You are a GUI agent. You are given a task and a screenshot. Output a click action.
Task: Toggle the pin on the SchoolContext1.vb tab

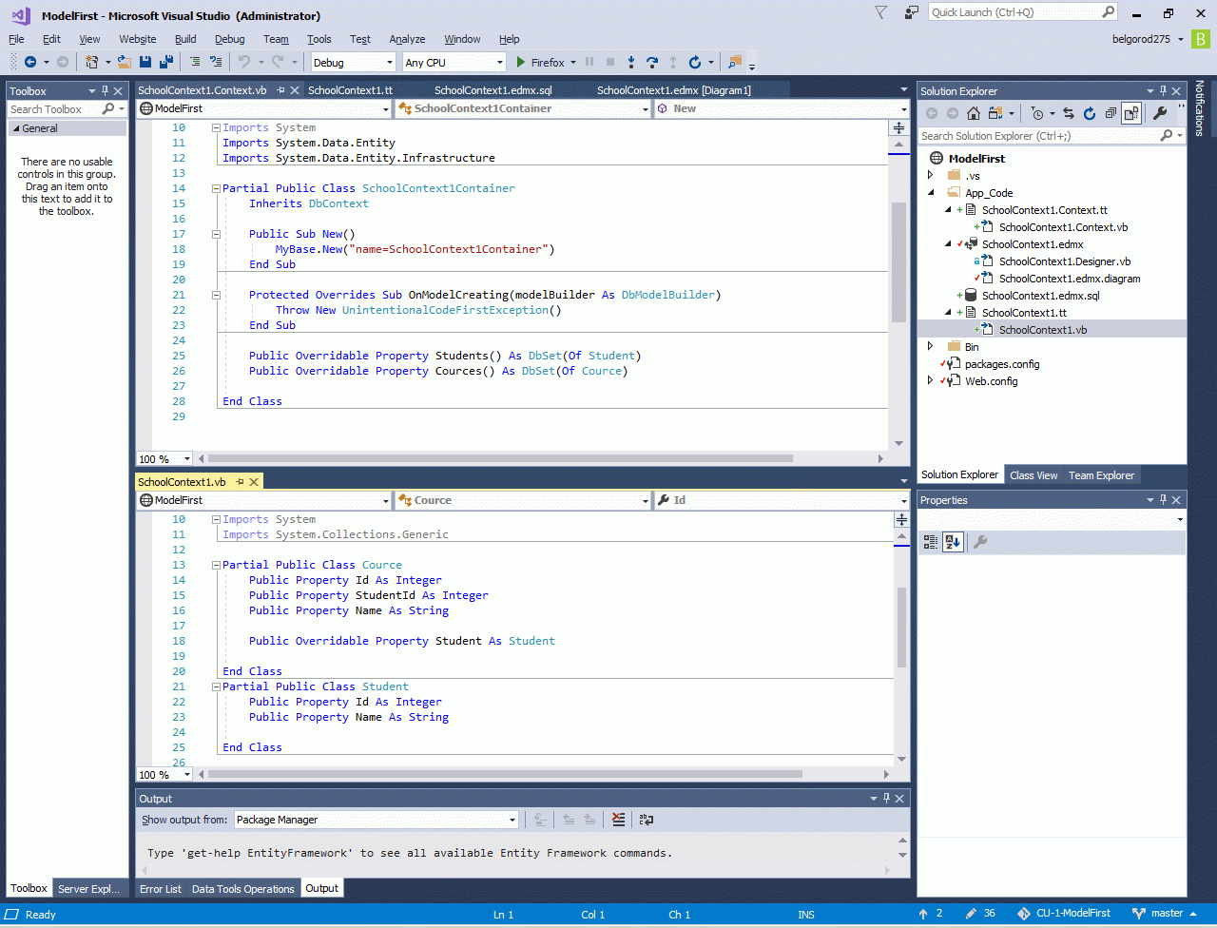(241, 482)
